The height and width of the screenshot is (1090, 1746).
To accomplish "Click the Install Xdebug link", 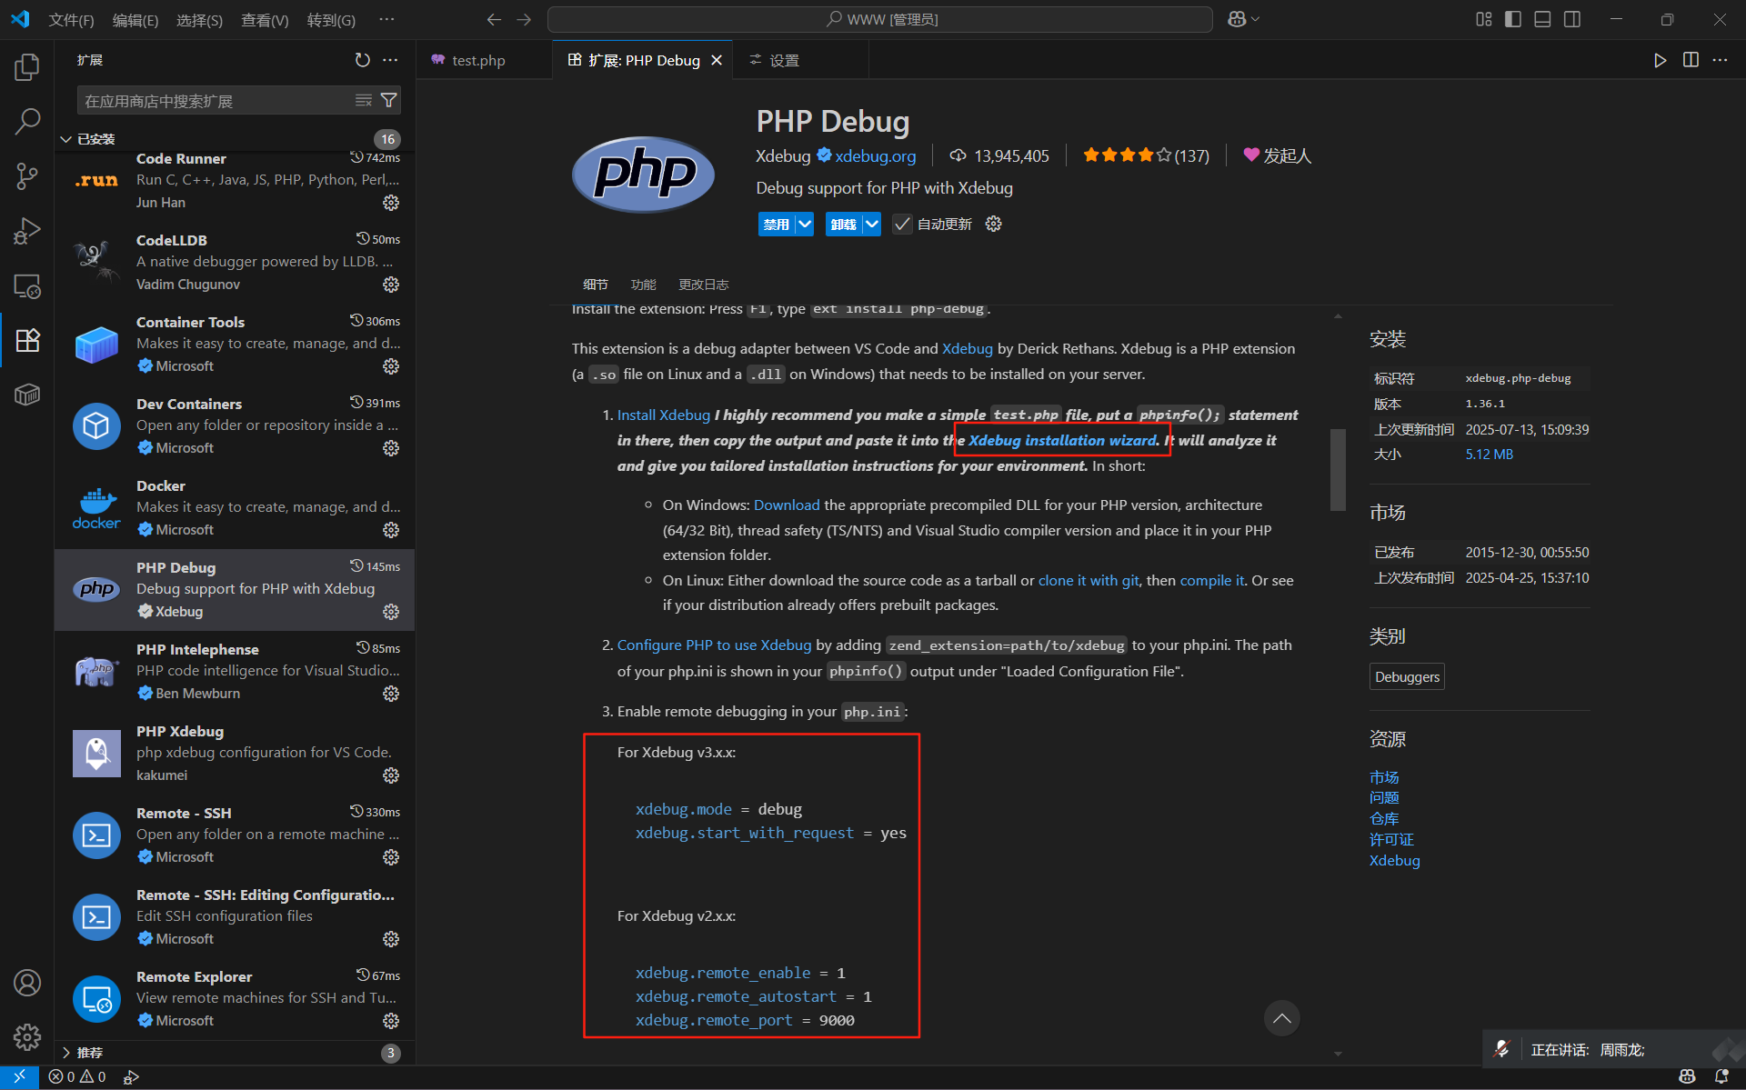I will pyautogui.click(x=664, y=415).
